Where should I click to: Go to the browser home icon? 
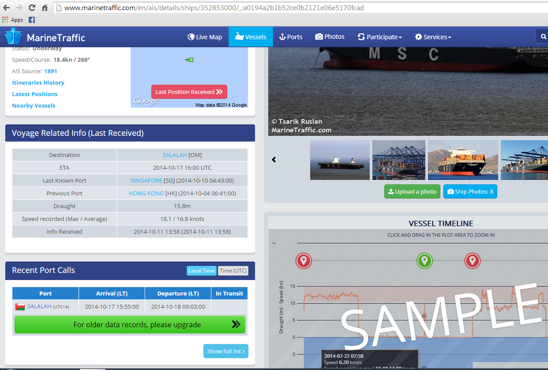coord(45,7)
